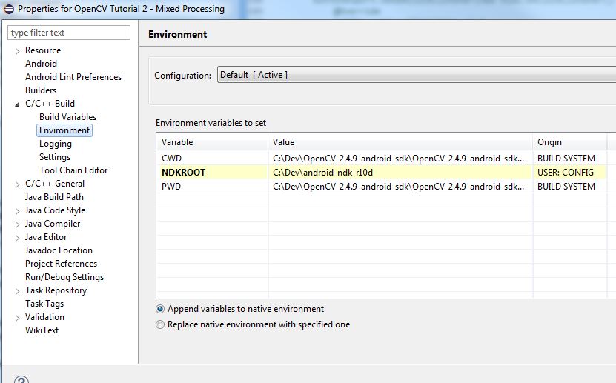This screenshot has width=616, height=383.
Task: Expand the Java Editor node
Action: coord(17,238)
